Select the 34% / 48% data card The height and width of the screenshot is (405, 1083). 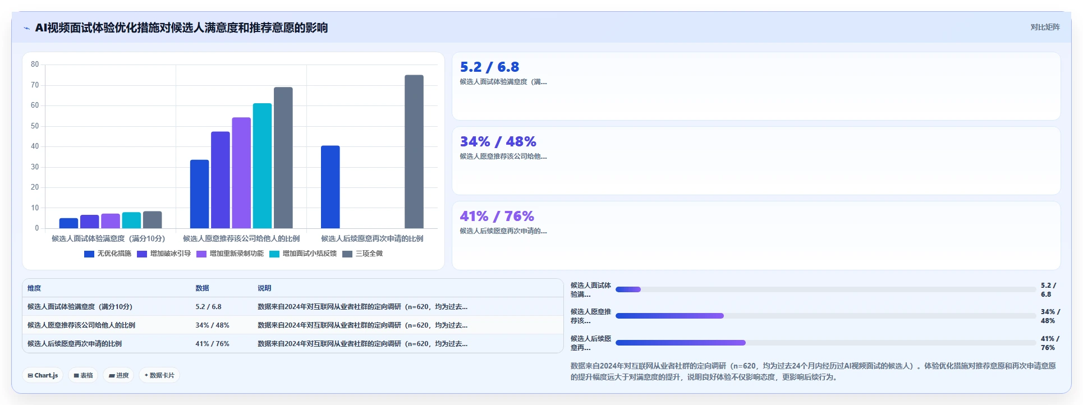(756, 160)
